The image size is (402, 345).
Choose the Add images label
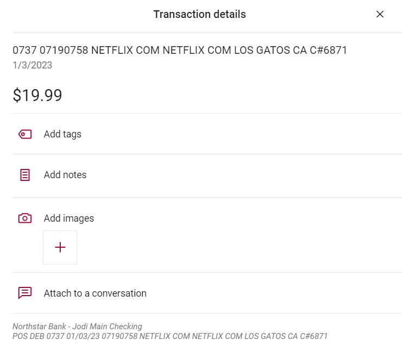click(69, 218)
